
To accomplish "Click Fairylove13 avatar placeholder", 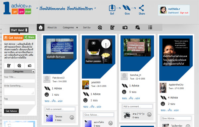I will pyautogui.click(x=47, y=79).
